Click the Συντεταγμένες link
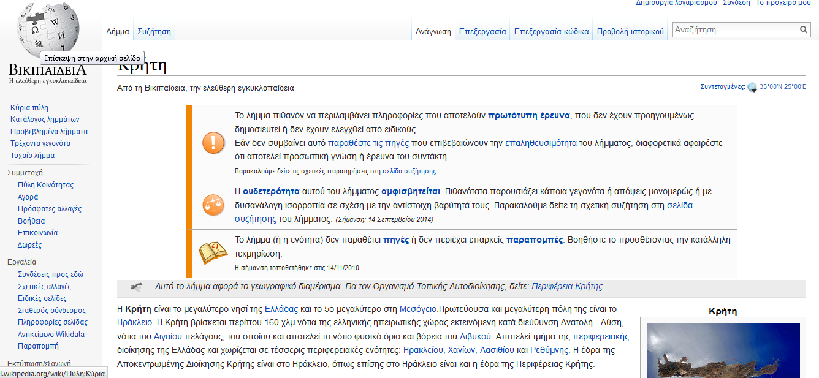Image resolution: width=819 pixels, height=378 pixels. (x=722, y=87)
